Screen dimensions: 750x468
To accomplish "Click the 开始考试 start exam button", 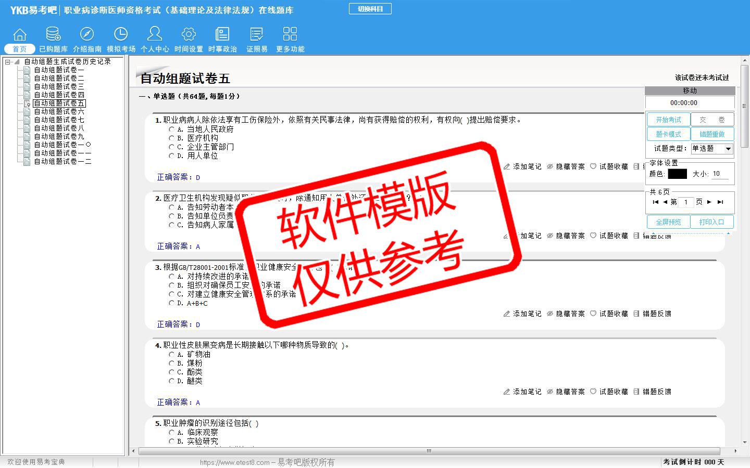I will coord(668,120).
